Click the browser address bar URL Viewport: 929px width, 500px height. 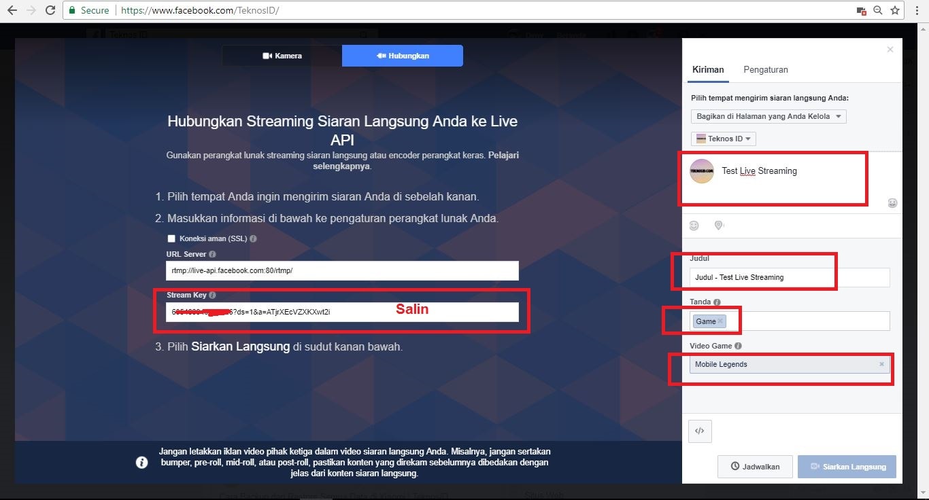pyautogui.click(x=199, y=11)
